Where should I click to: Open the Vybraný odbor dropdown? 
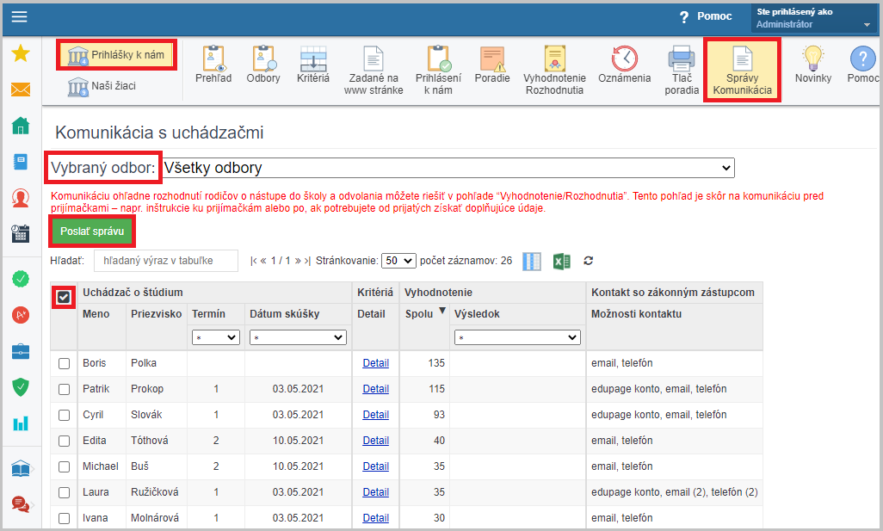448,168
